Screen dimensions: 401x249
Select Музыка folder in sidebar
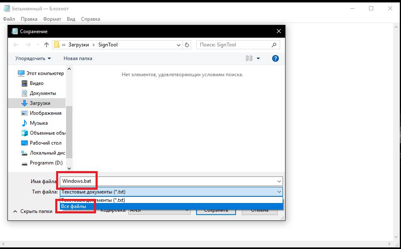tap(34, 123)
